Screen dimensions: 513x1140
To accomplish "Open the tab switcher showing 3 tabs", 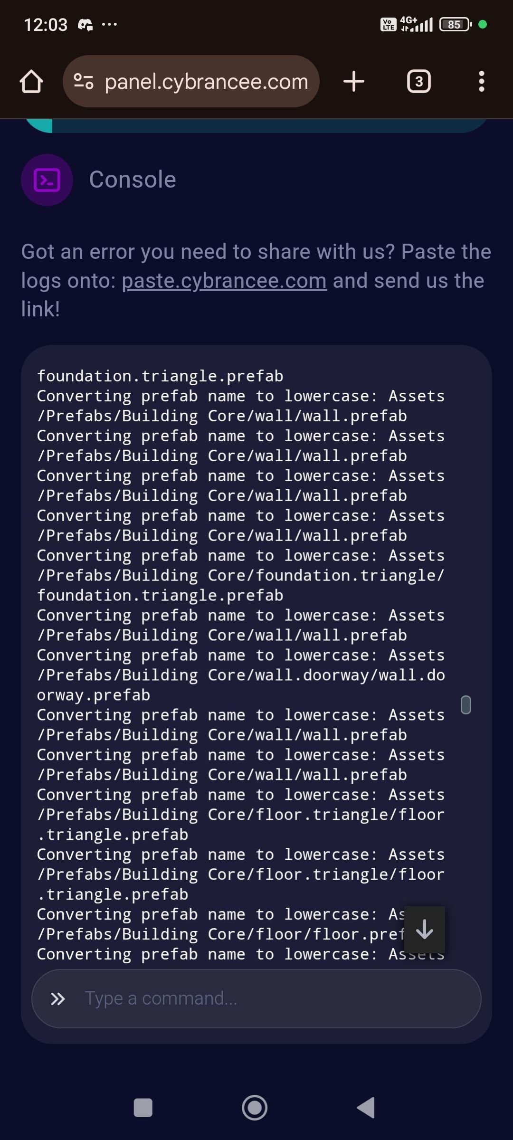I will pos(418,82).
